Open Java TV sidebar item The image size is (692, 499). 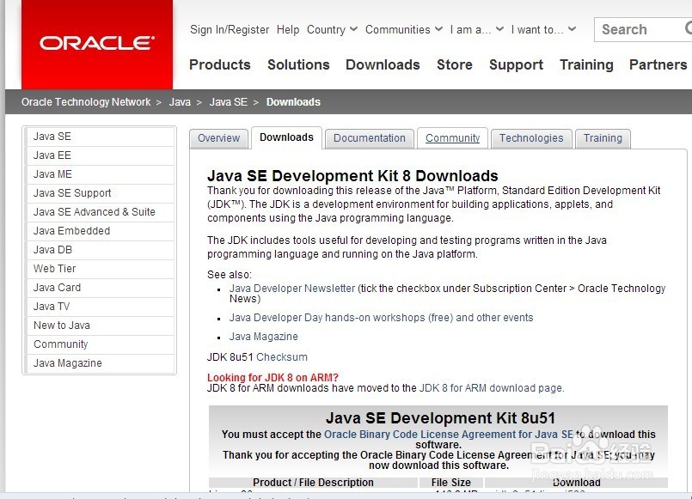click(x=101, y=307)
